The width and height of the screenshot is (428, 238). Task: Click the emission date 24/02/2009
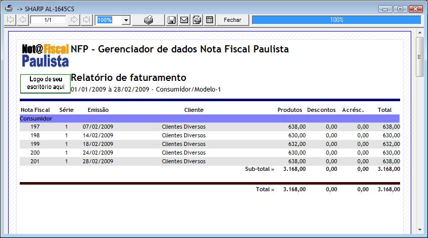tap(98, 153)
